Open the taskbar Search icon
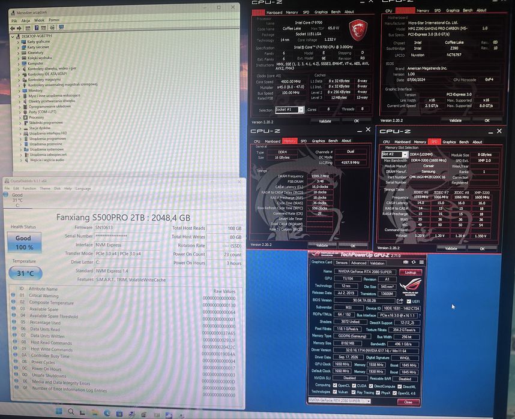The height and width of the screenshot is (419, 515). [x=71, y=412]
